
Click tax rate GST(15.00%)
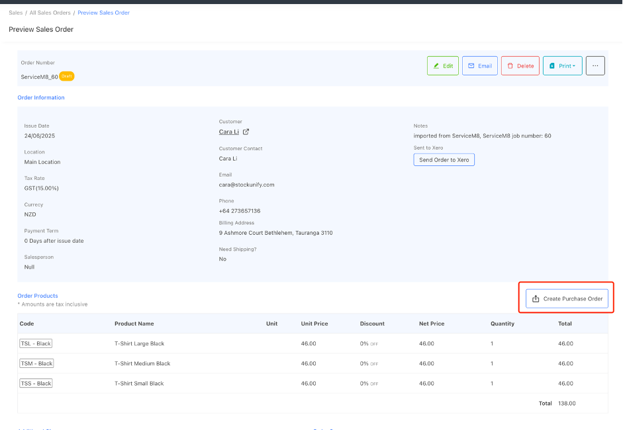(41, 188)
